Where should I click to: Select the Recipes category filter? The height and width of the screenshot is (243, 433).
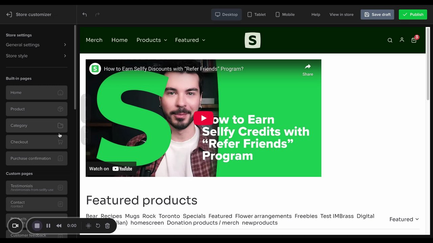coord(111,216)
